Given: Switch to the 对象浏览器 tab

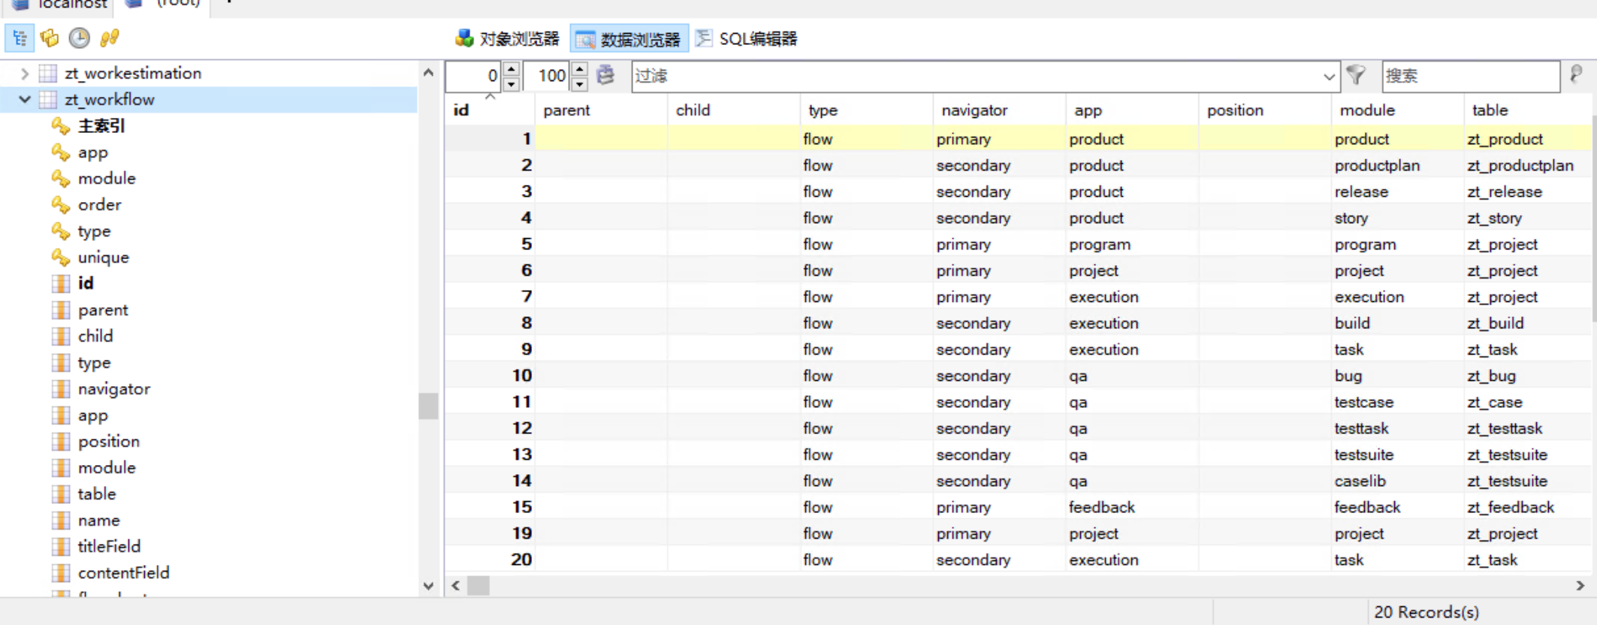Looking at the screenshot, I should click(x=508, y=39).
